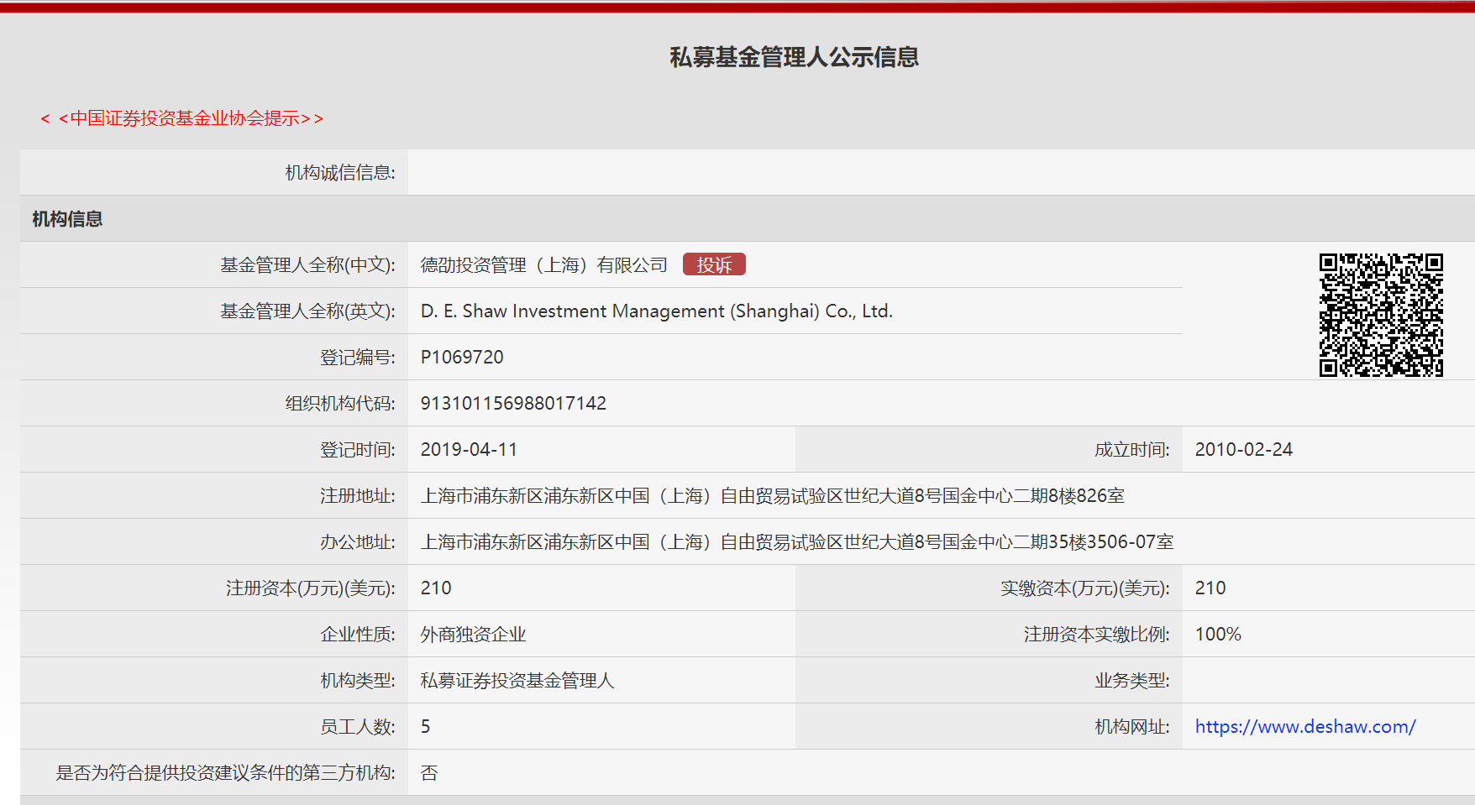Click the registration date 2019-04-11
The image size is (1475, 805).
pyautogui.click(x=469, y=450)
